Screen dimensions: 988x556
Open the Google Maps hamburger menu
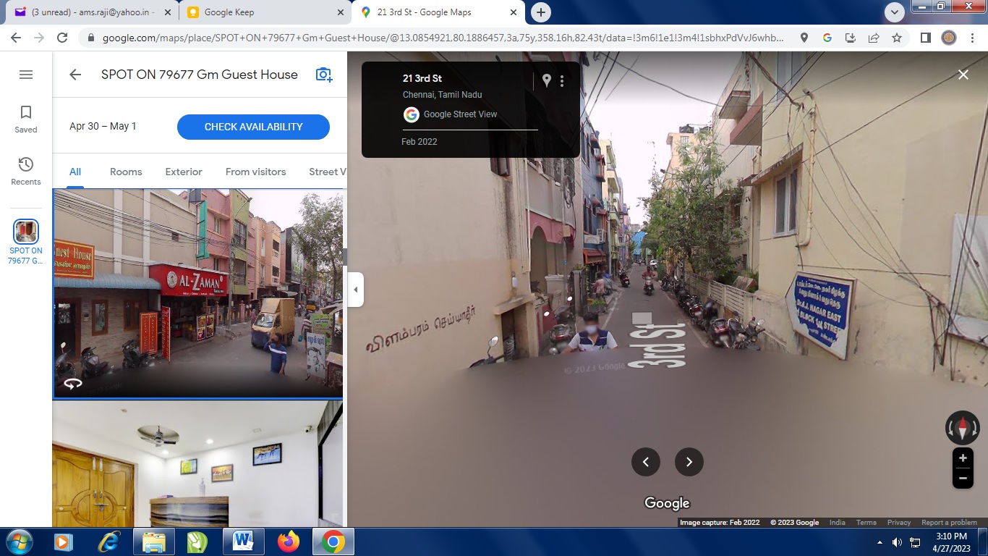coord(26,75)
